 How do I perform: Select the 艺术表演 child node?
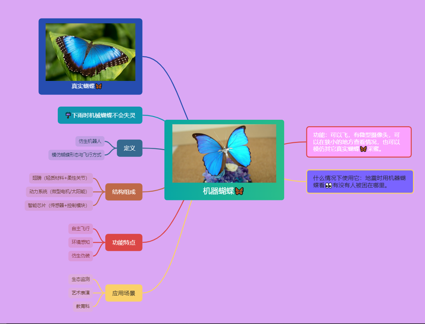(81, 293)
